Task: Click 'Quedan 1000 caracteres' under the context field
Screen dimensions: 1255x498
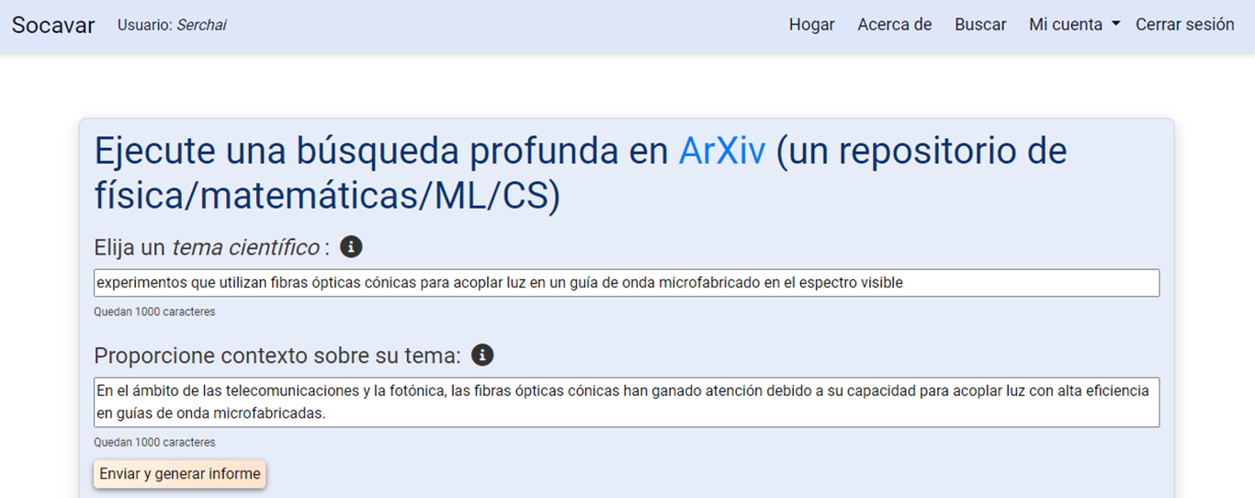Action: tap(154, 442)
